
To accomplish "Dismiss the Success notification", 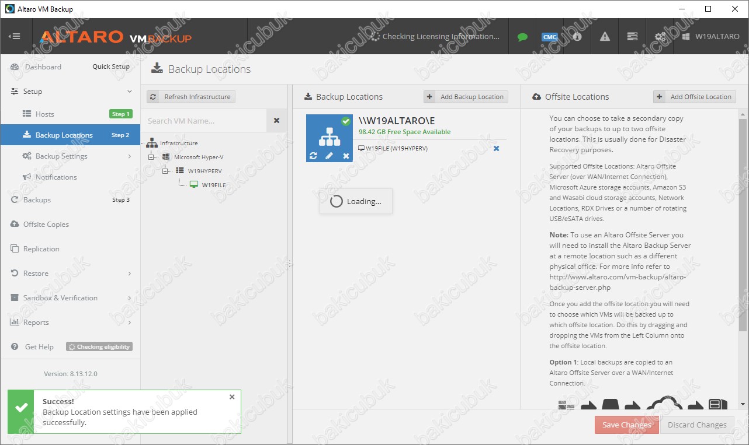I will click(x=232, y=397).
